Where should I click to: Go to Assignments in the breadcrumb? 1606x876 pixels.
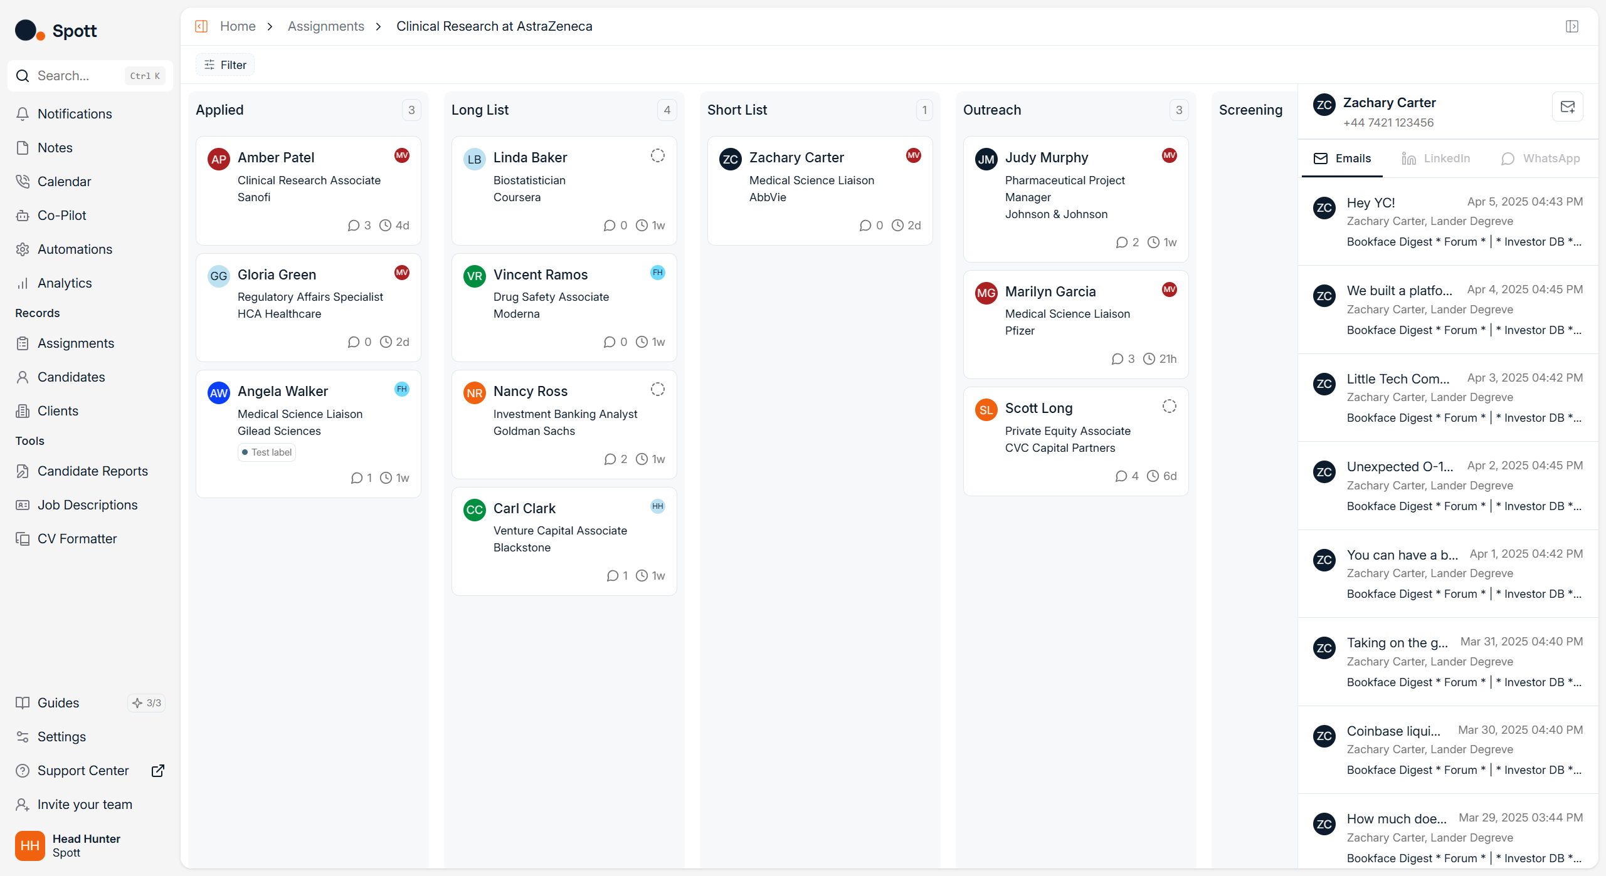[x=325, y=26]
